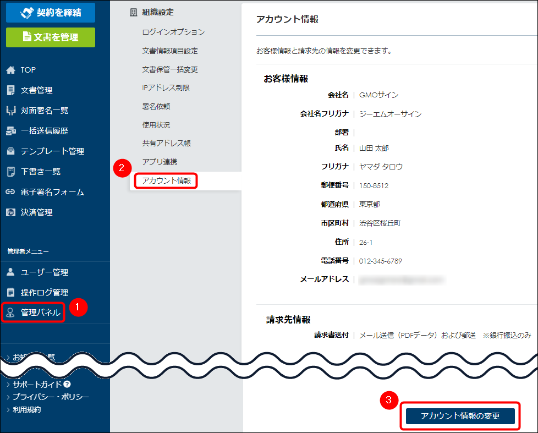Click the 下書き一覧 icon

10,172
